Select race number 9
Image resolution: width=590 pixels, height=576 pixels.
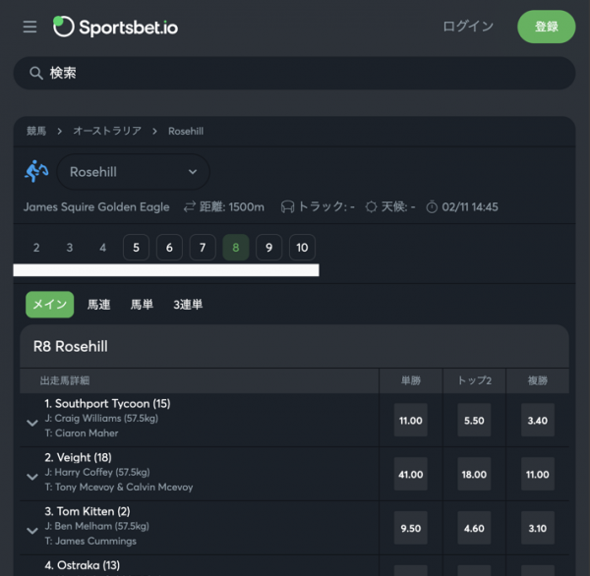268,247
